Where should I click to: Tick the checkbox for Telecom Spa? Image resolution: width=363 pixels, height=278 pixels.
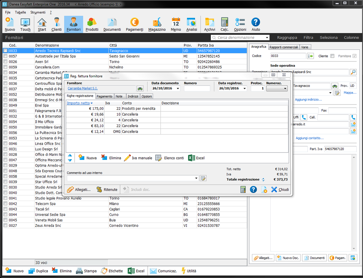5,204
